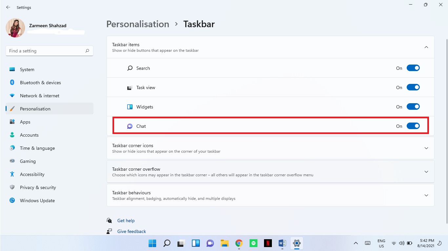Viewport: 448px width, 251px height.
Task: Open the Give feedback link
Action: coord(132,231)
